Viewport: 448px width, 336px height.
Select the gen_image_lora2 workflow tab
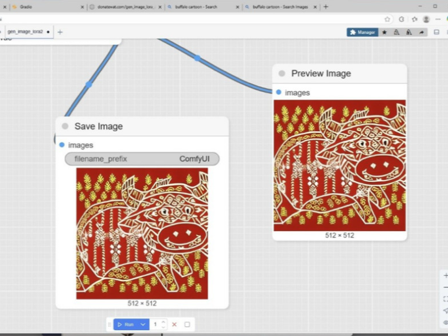(25, 32)
